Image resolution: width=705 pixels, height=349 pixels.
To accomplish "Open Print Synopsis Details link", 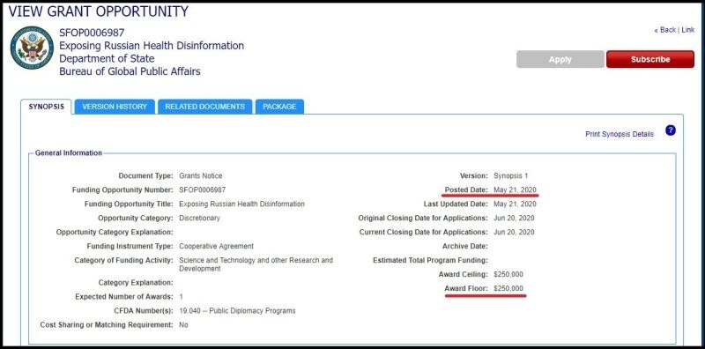I will click(x=620, y=134).
